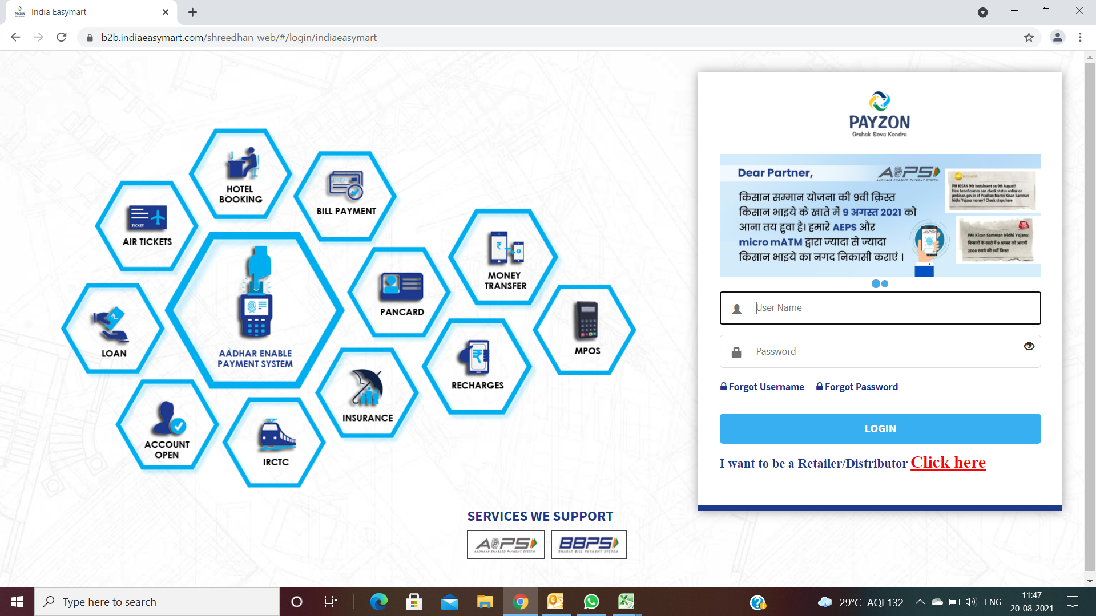Open Chrome three-dot menu

click(1080, 37)
